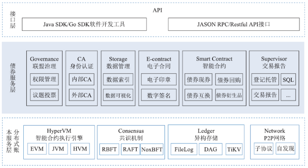308x168 pixels.
Task: Click the SQL box under Supervisor
Action: coord(288,79)
